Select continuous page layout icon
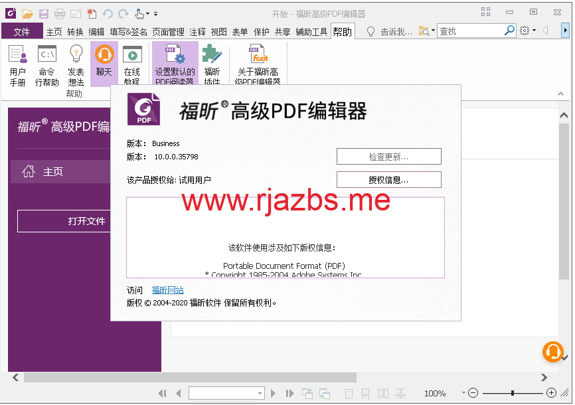Screen dimensions: 575x405 (366, 394)
